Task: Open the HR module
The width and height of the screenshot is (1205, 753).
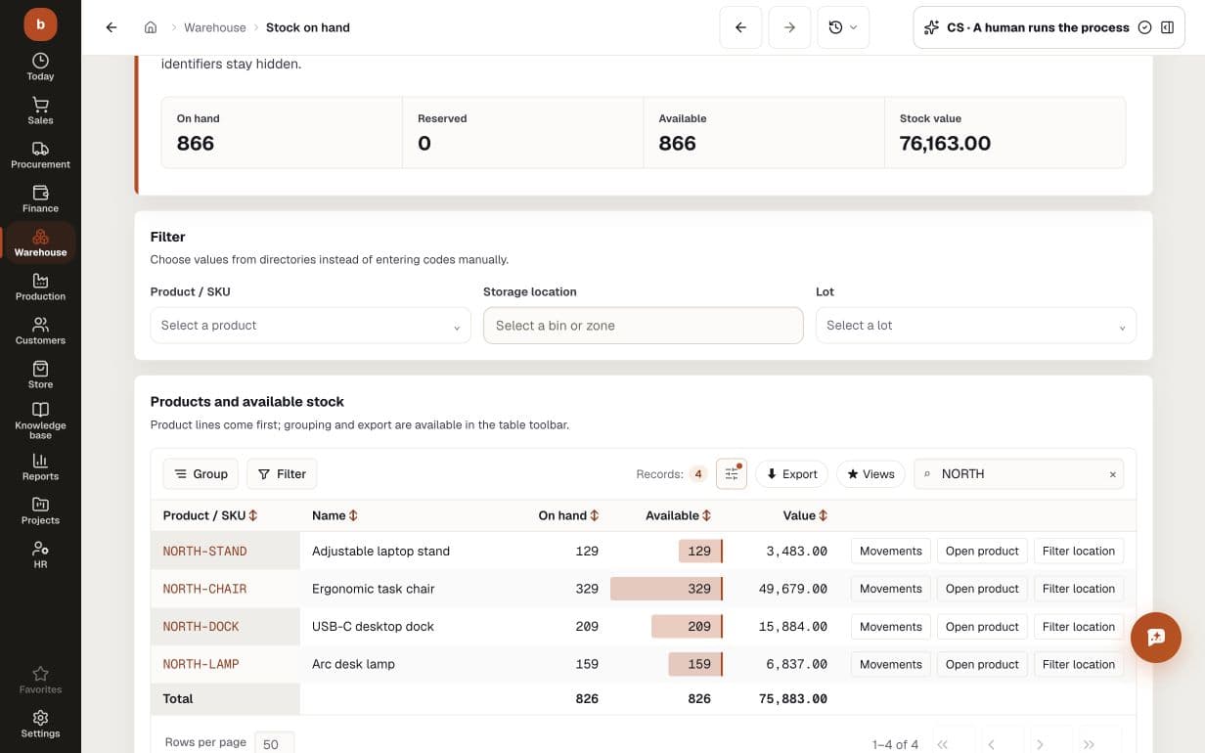Action: (x=40, y=554)
